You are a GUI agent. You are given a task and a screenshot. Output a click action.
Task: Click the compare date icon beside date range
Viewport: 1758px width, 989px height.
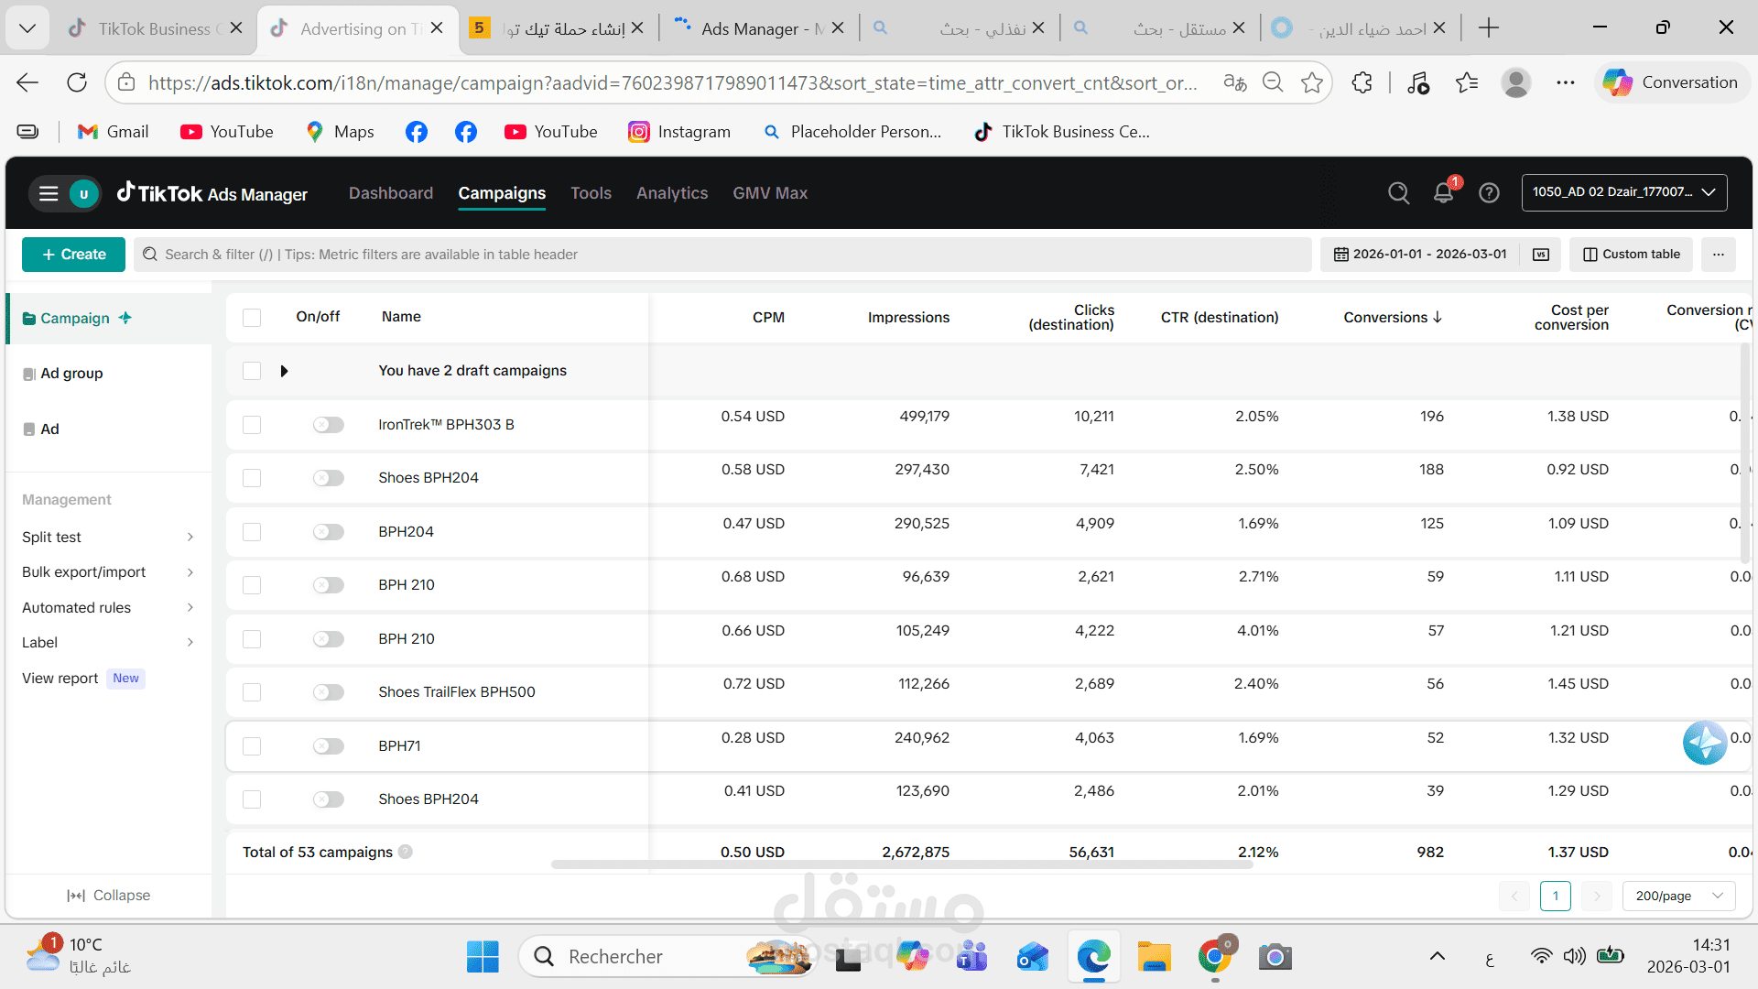coord(1541,255)
